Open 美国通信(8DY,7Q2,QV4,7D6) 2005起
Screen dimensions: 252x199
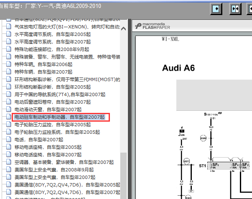pyautogui.click(x=67, y=185)
